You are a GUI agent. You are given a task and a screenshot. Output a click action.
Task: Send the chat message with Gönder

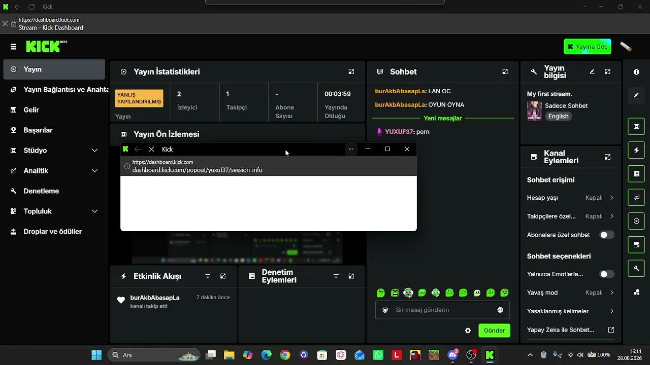(x=494, y=331)
